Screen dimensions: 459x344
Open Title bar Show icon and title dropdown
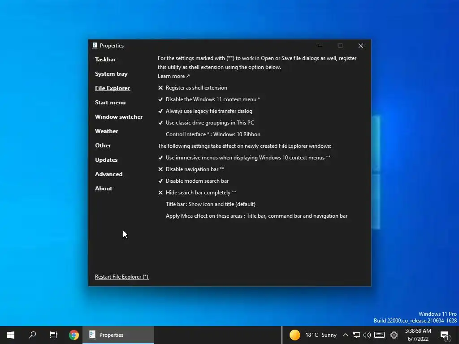point(211,204)
